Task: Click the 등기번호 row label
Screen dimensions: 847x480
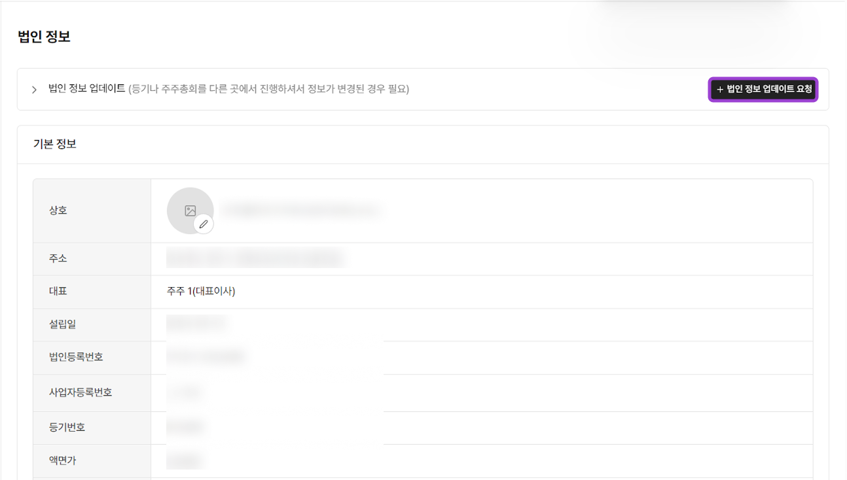Action: click(x=67, y=427)
